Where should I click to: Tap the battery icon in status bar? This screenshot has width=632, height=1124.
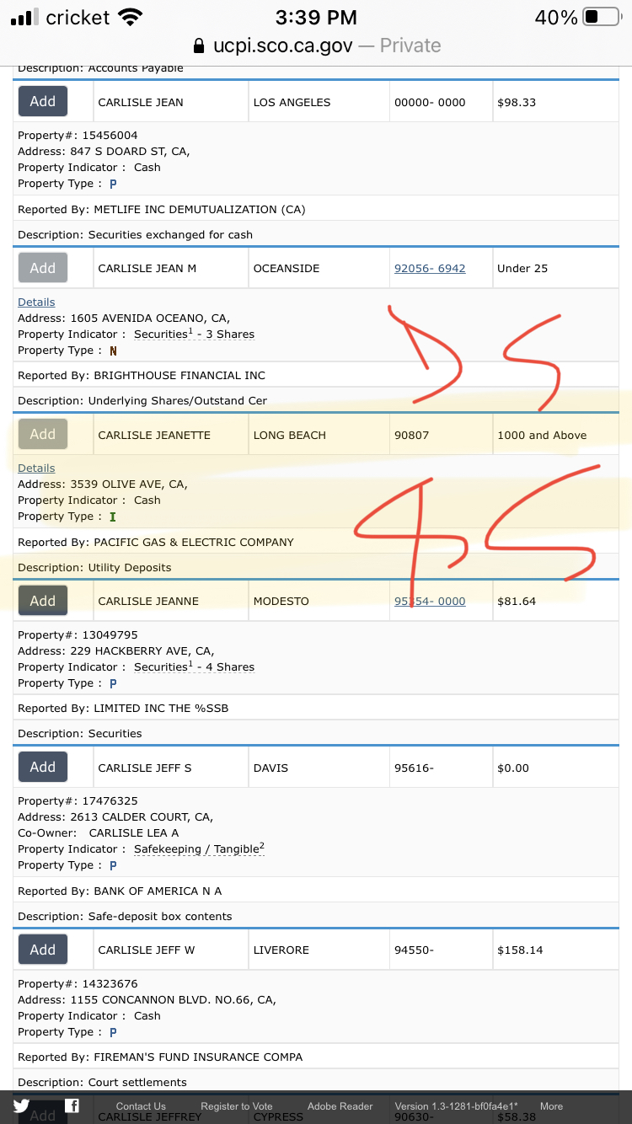[x=603, y=17]
